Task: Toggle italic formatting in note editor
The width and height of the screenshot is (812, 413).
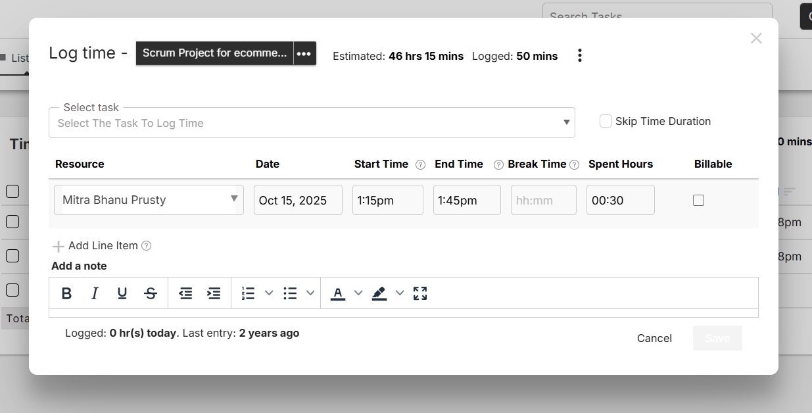Action: tap(95, 293)
